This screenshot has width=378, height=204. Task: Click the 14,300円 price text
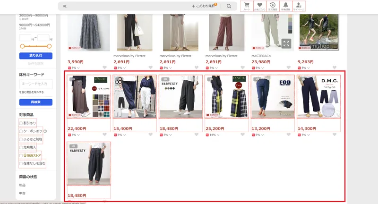[307, 128]
